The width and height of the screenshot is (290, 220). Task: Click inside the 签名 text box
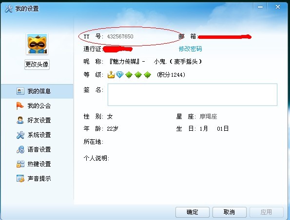[193, 95]
